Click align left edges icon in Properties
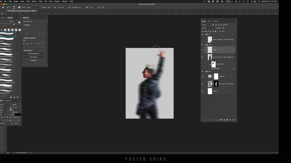291x163 pixels. [24, 43]
